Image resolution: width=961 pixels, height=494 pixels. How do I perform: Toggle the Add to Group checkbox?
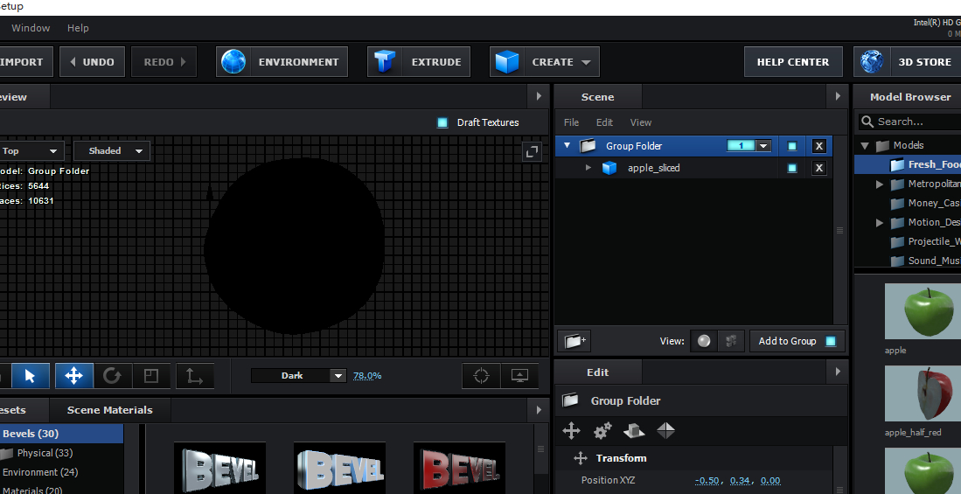[x=831, y=341]
